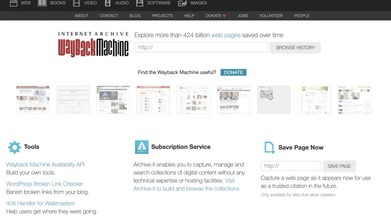Open the 404 Handler for Webmasters link

point(40,203)
